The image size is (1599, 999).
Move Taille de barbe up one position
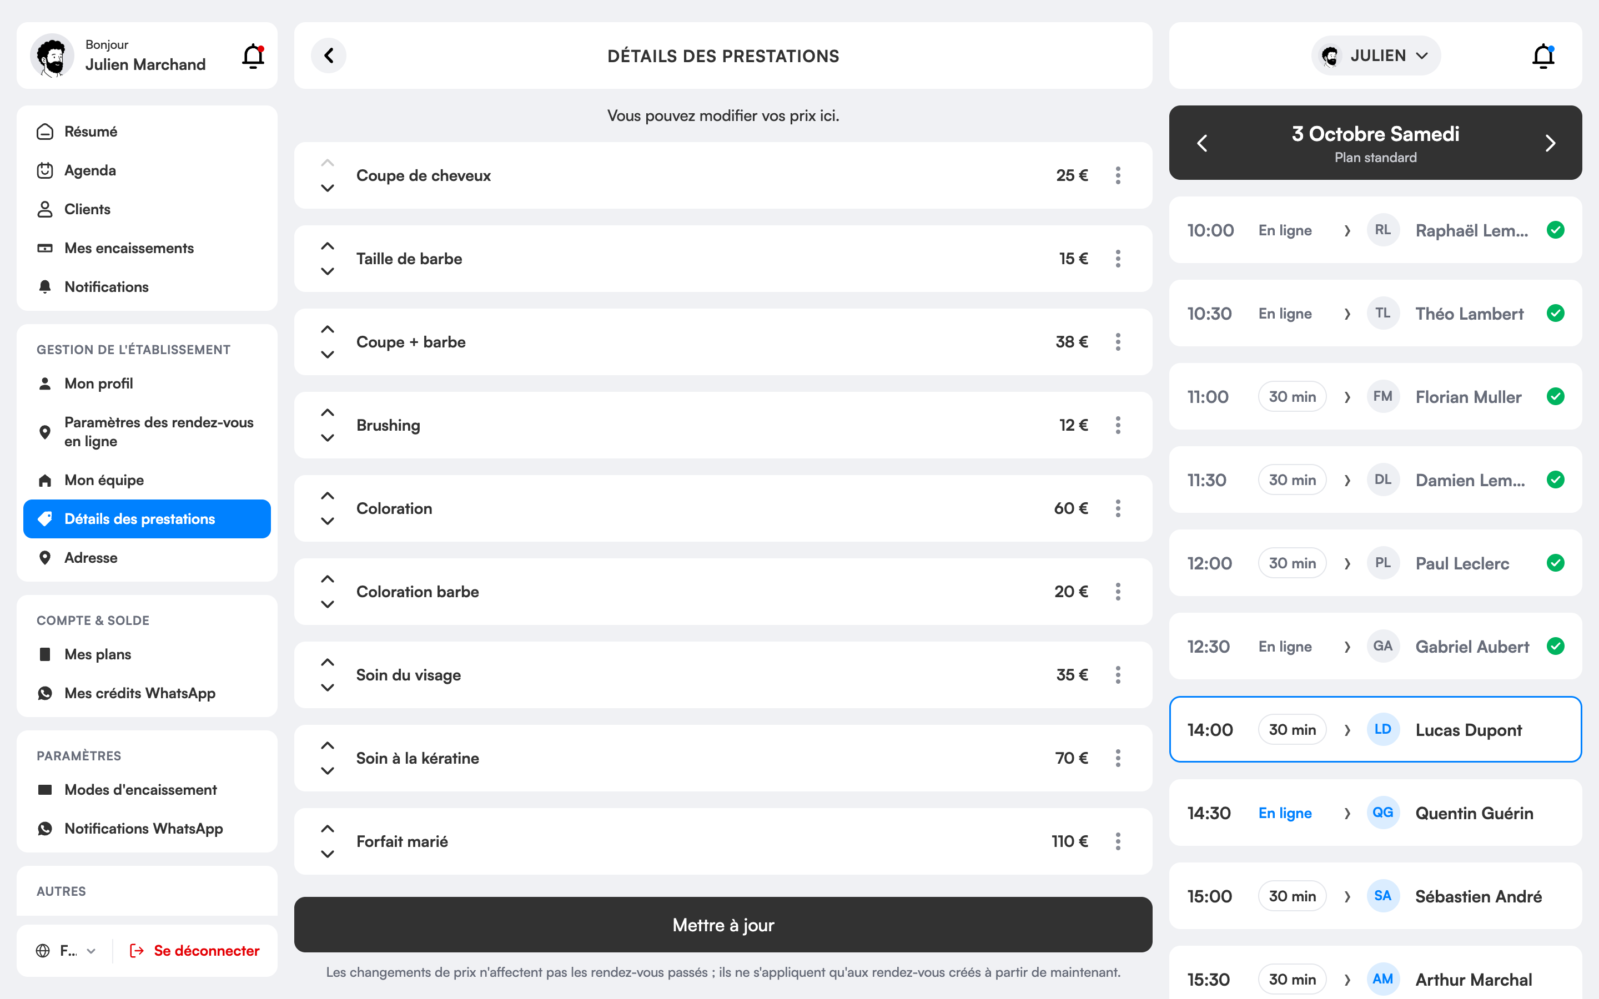click(327, 246)
